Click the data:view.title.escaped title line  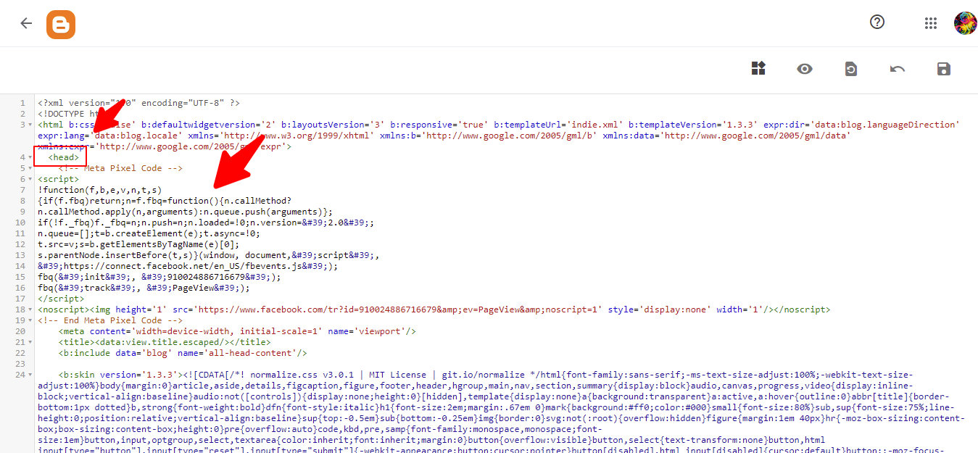tap(165, 342)
